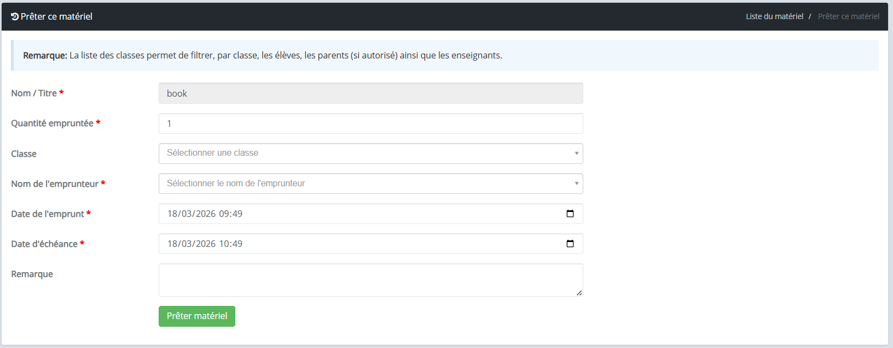893x348 pixels.
Task: Click the Nom de l'emprunteur label
Action: coord(55,184)
